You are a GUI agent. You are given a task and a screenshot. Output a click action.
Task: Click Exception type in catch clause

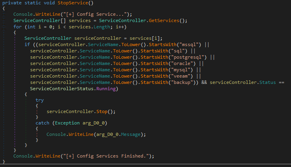click(x=67, y=123)
